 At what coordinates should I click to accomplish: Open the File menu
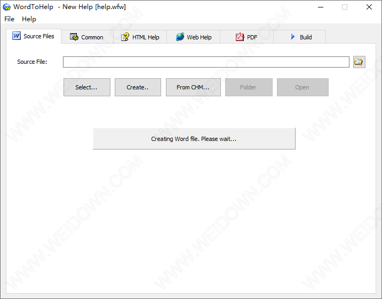tap(9, 19)
